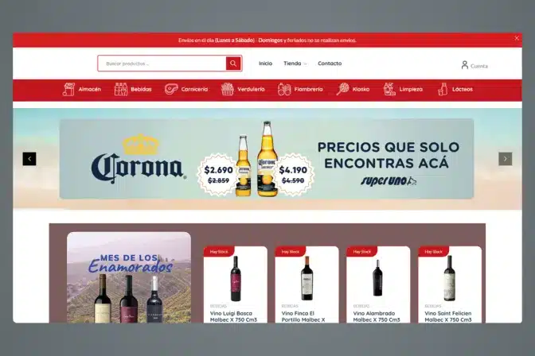Screen dimensions: 535x356
Task: Open Vino Finca El Portillo Malbec title
Action: point(303,316)
